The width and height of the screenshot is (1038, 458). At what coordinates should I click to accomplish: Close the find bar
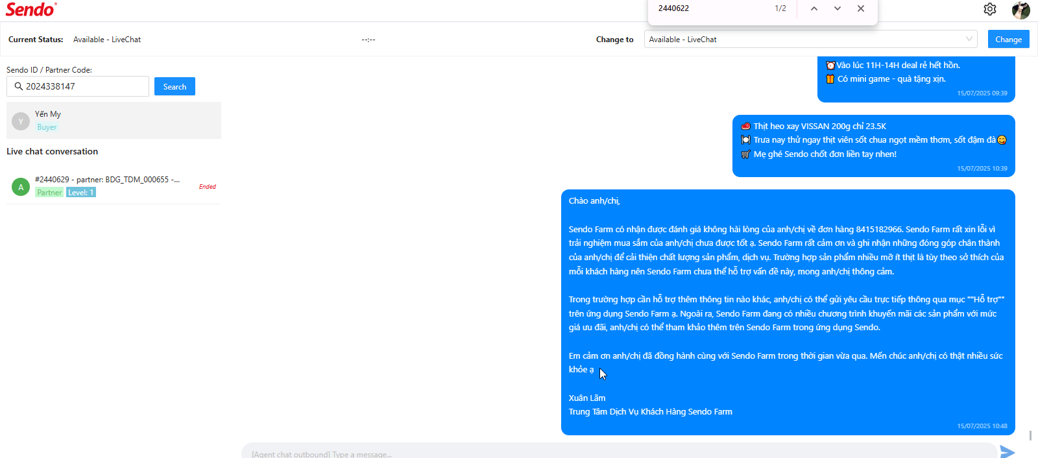point(861,8)
